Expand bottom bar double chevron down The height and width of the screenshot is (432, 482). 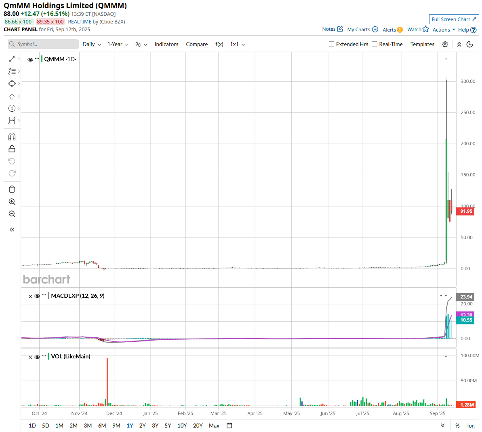[443, 426]
